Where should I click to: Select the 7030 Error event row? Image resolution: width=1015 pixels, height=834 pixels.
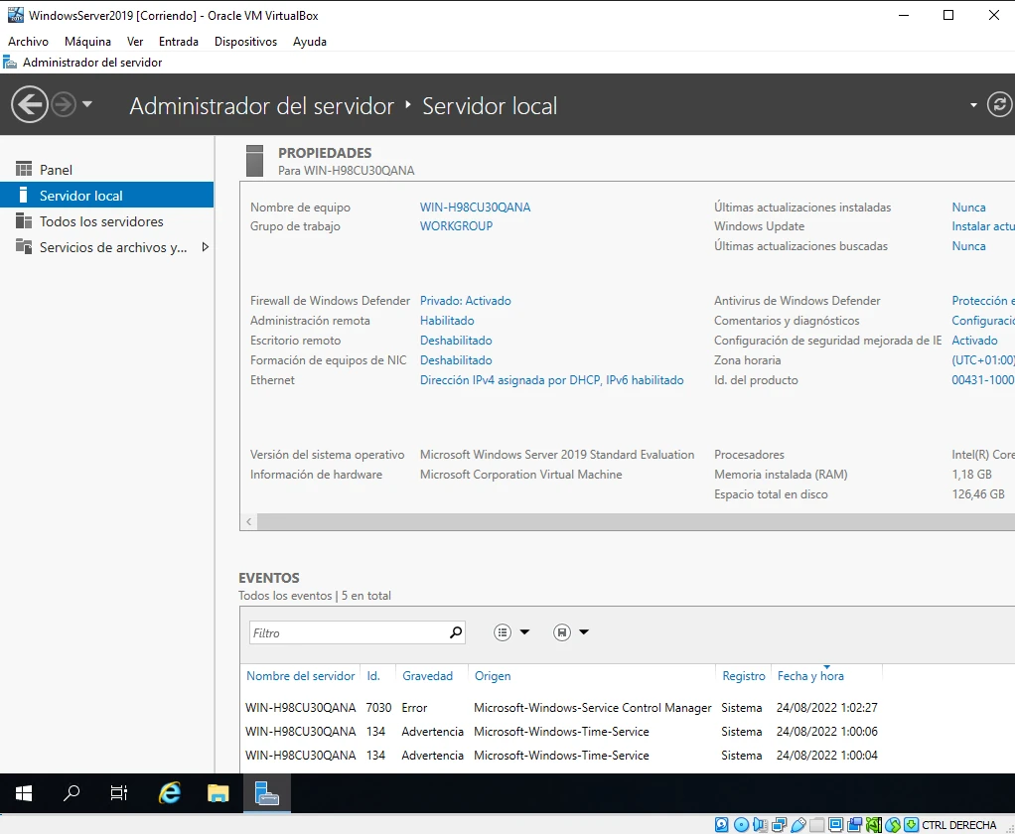click(562, 708)
